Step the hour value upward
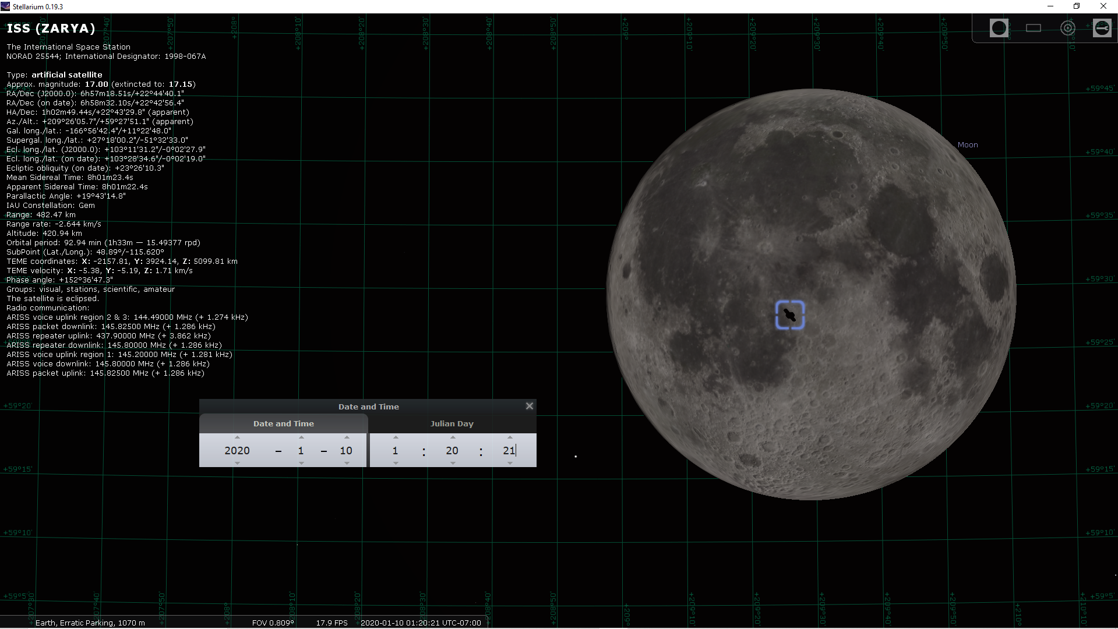The height and width of the screenshot is (629, 1118). [395, 437]
